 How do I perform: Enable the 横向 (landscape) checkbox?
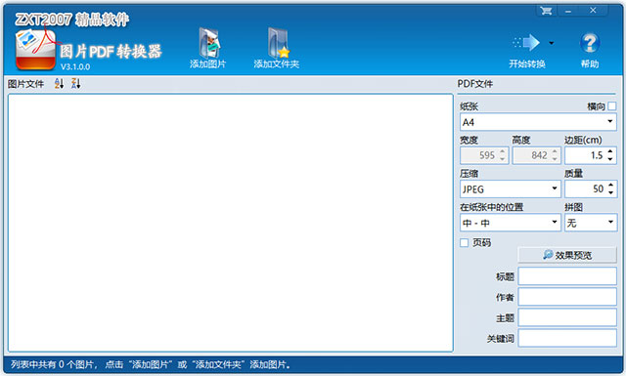(612, 106)
